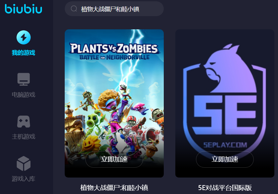Open 我的游戏 lightning bolt icon
This screenshot has height=194, width=278.
point(23,37)
